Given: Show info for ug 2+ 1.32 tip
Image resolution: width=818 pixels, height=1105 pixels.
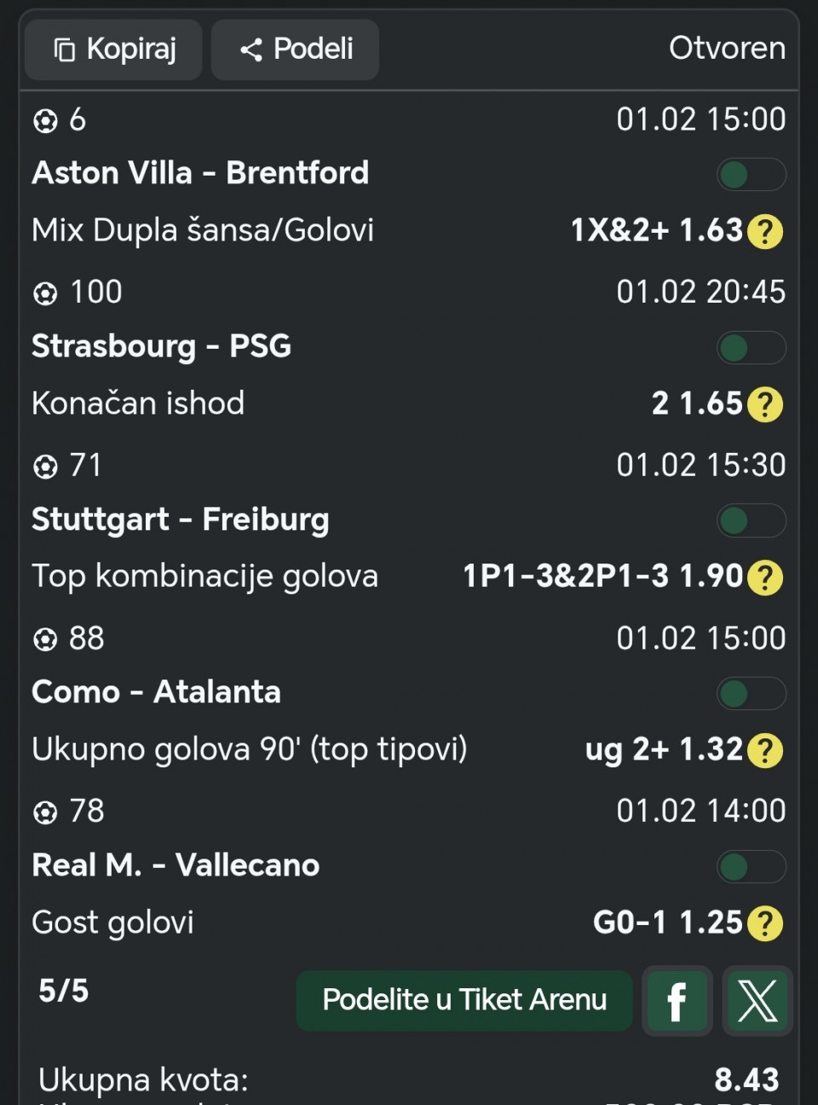Looking at the screenshot, I should tap(764, 750).
